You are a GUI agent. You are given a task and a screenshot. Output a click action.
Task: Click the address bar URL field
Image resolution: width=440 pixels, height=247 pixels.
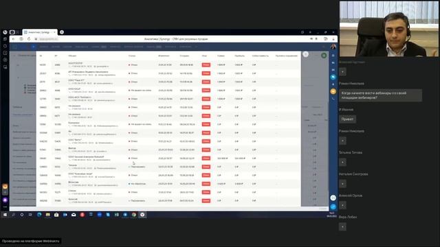click(x=48, y=39)
